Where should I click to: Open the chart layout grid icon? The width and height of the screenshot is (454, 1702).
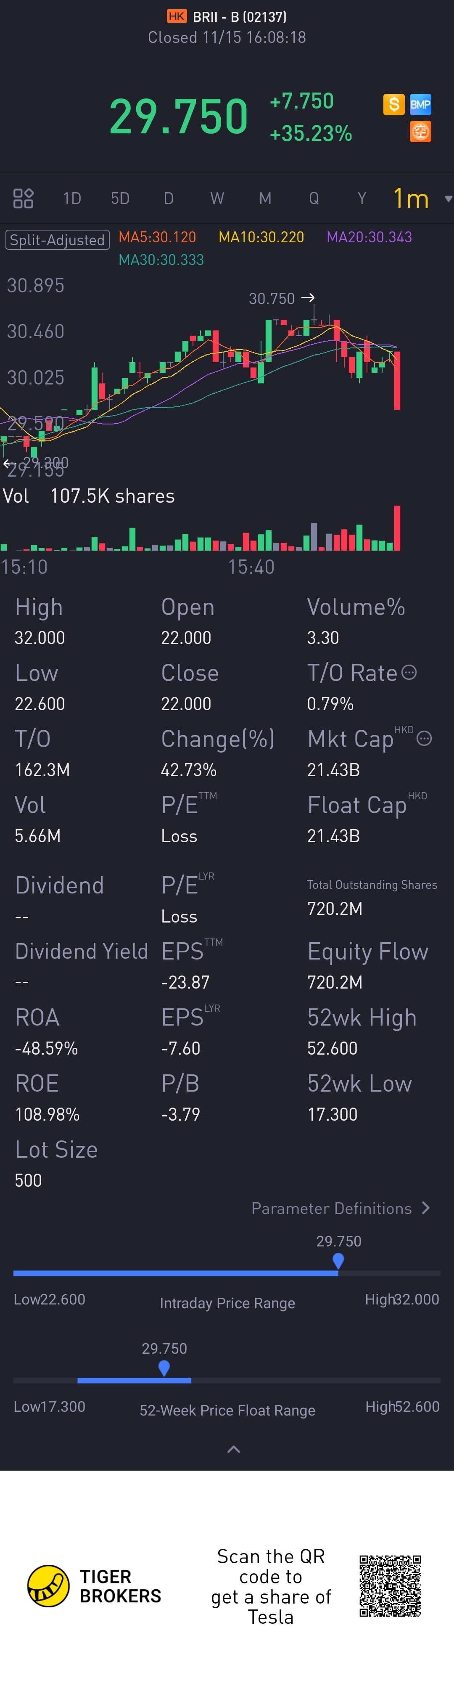point(23,198)
